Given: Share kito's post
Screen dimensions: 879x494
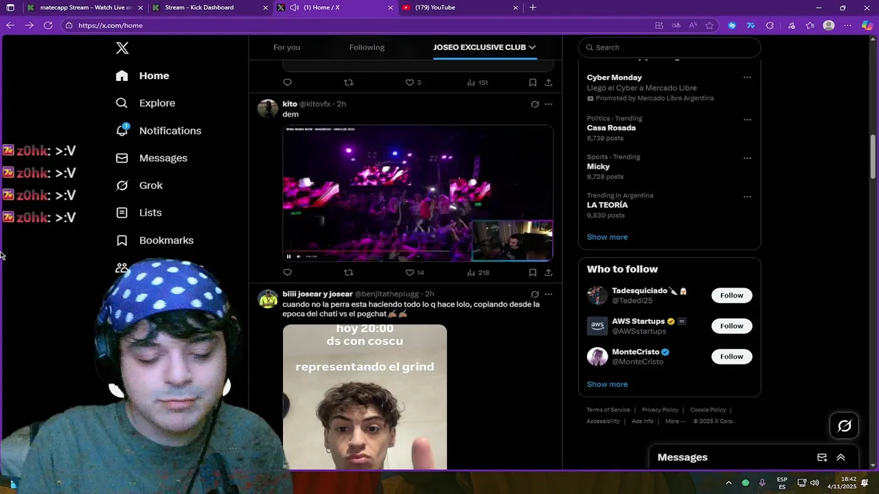Looking at the screenshot, I should point(548,272).
